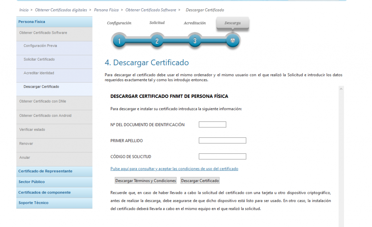The width and height of the screenshot is (372, 227).
Task: Click 'DESCARGAR CERTIFICADO FNMT DE PERSONA FÍSICA' heading
Action: [x=169, y=96]
